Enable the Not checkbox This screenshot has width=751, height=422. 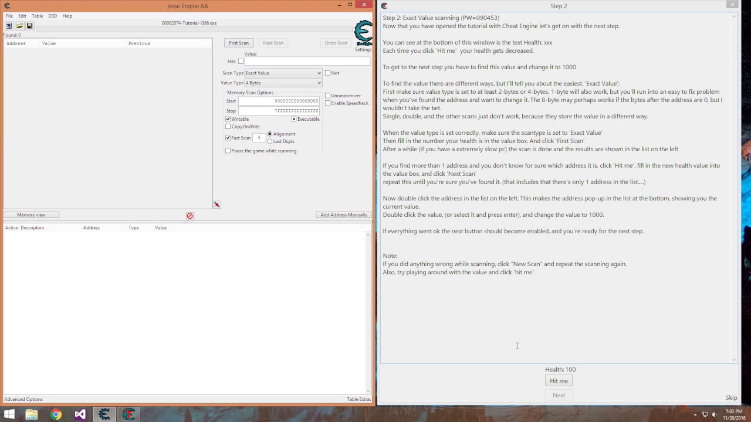(327, 73)
